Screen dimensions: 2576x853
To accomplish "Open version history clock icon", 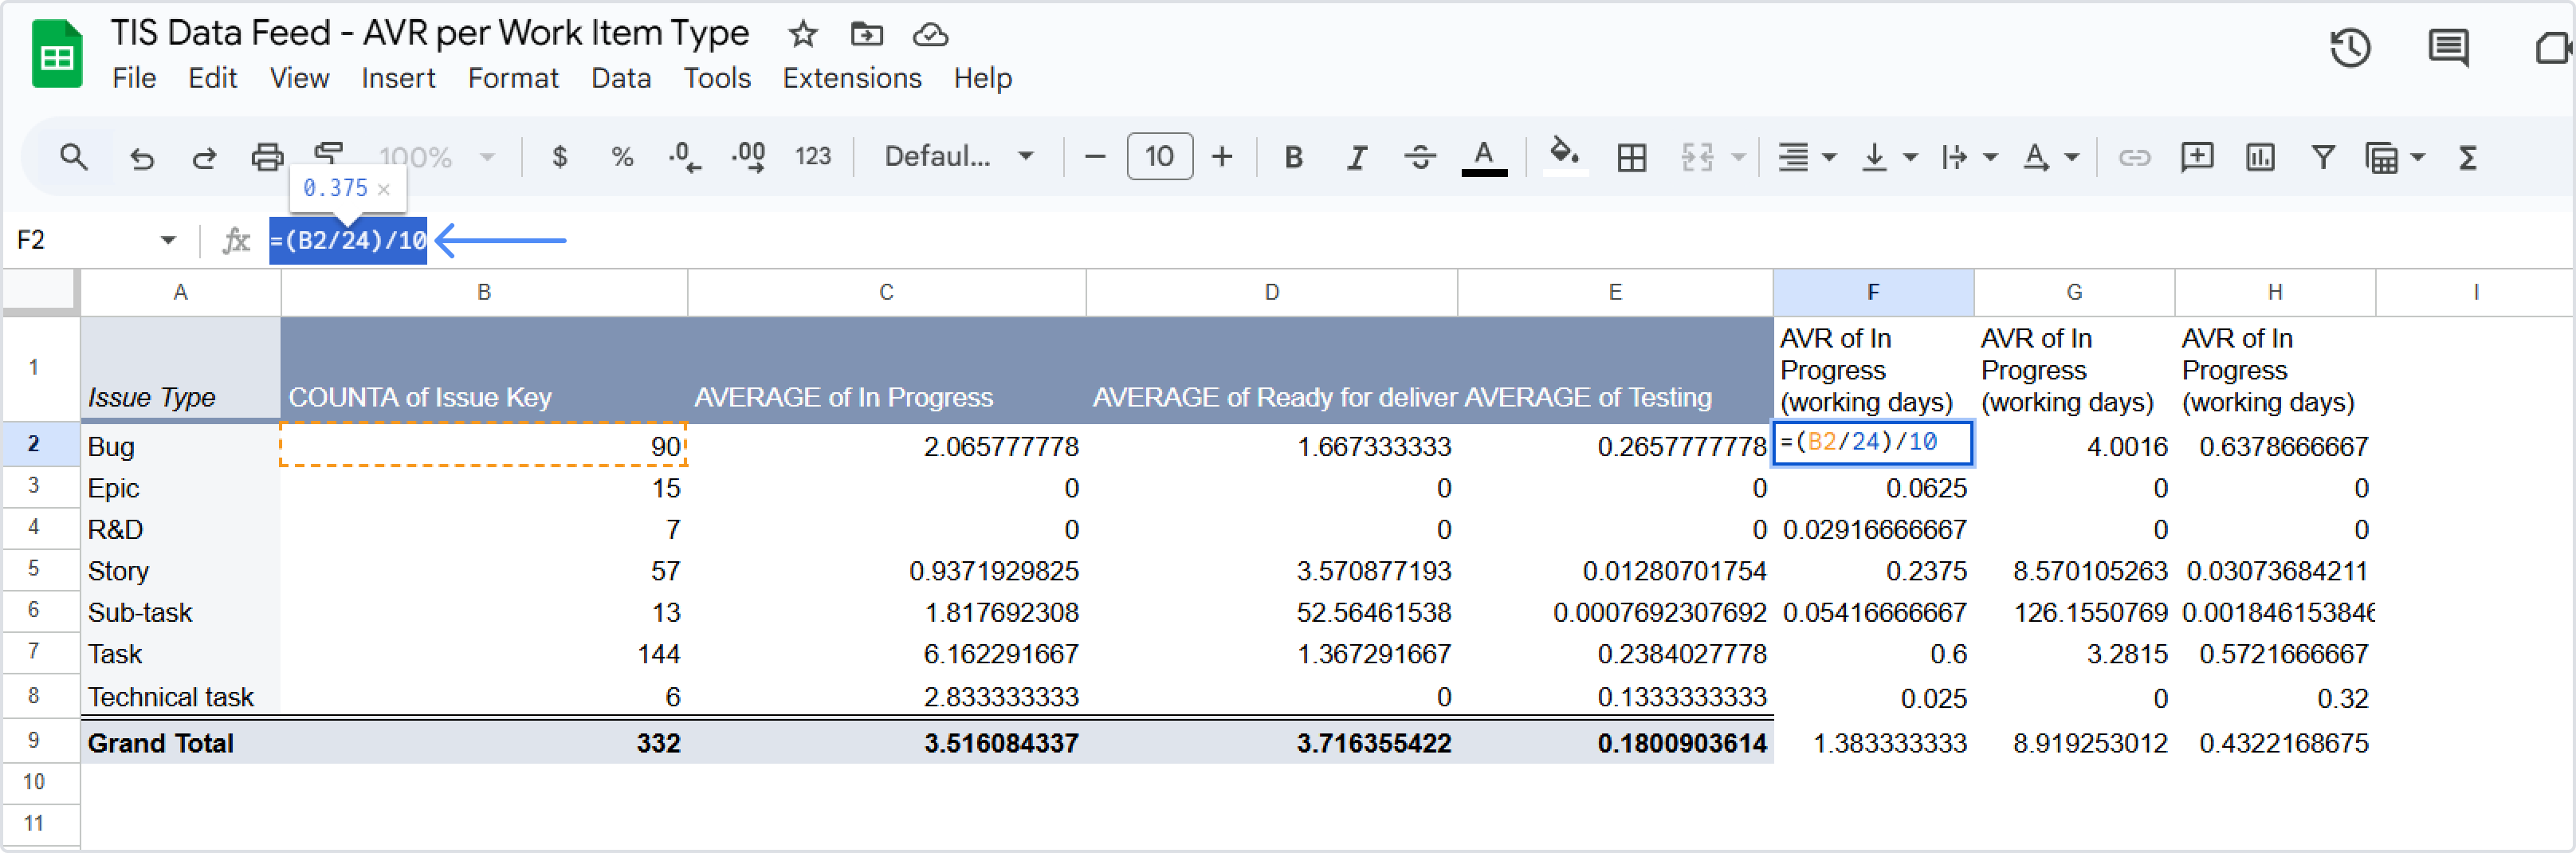I will point(2349,48).
